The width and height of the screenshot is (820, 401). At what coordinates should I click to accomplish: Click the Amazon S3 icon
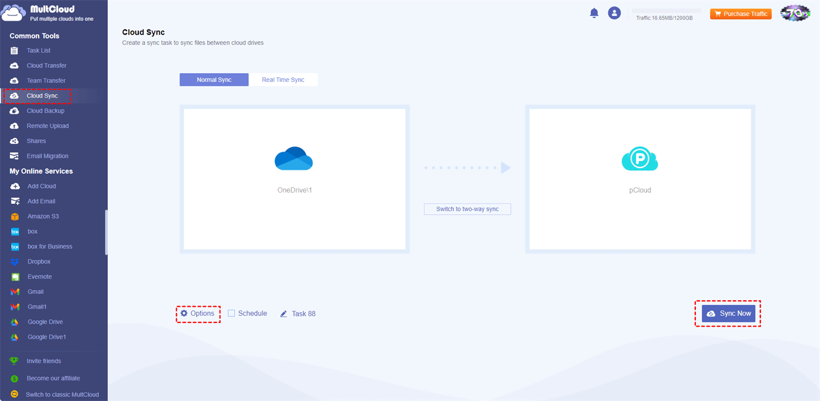15,217
